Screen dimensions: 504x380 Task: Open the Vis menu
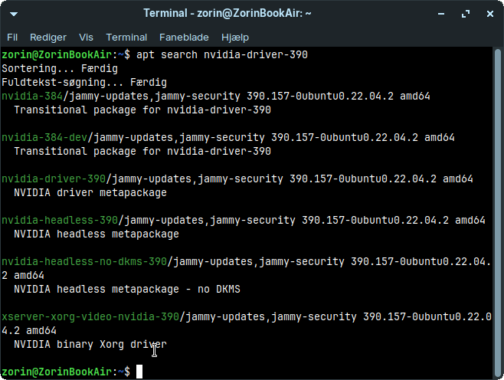(x=86, y=38)
